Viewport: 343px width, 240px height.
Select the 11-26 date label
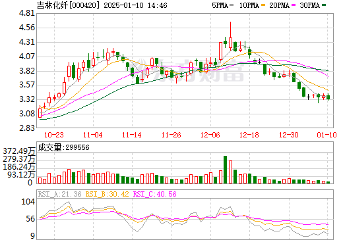(x=171, y=135)
